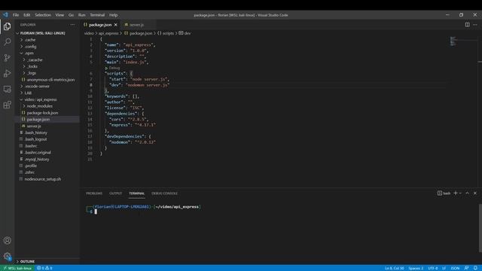Add a new terminal with plus icon

coord(456,193)
